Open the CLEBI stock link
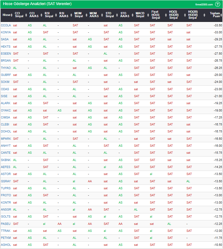The width and height of the screenshot is (223, 249). pos(5,124)
